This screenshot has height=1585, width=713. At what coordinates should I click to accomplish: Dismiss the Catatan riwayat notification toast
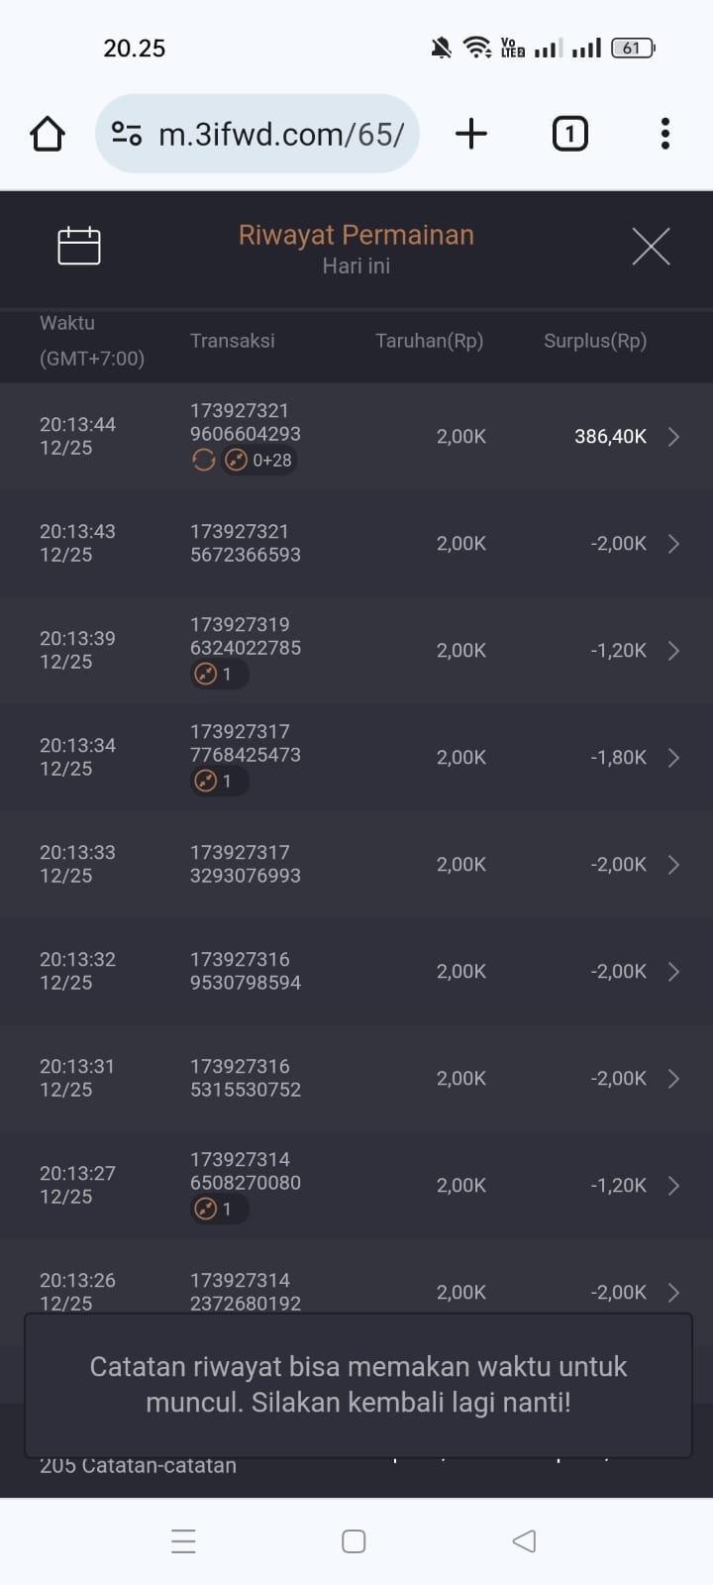(x=356, y=1385)
